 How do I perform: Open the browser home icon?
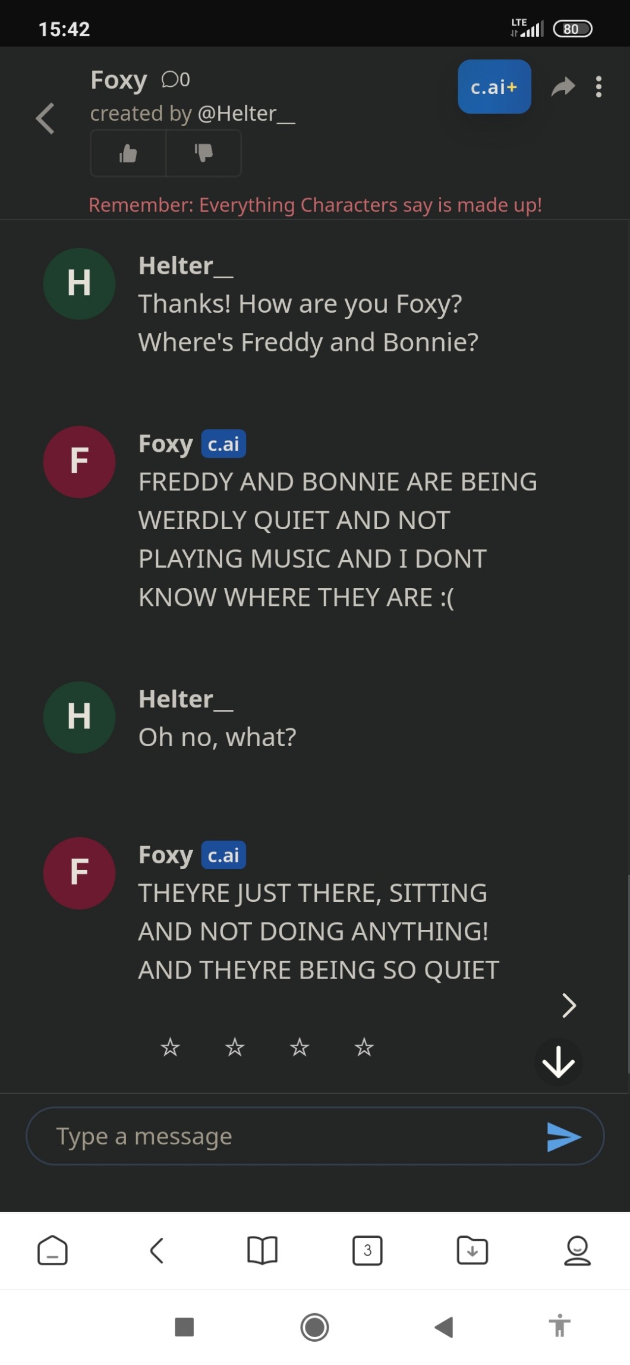coord(52,1250)
